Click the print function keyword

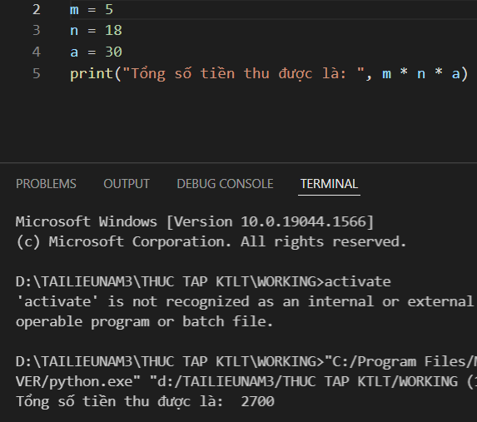click(x=92, y=73)
